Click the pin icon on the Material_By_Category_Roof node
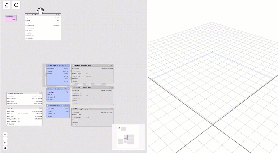 pyautogui.click(x=109, y=109)
